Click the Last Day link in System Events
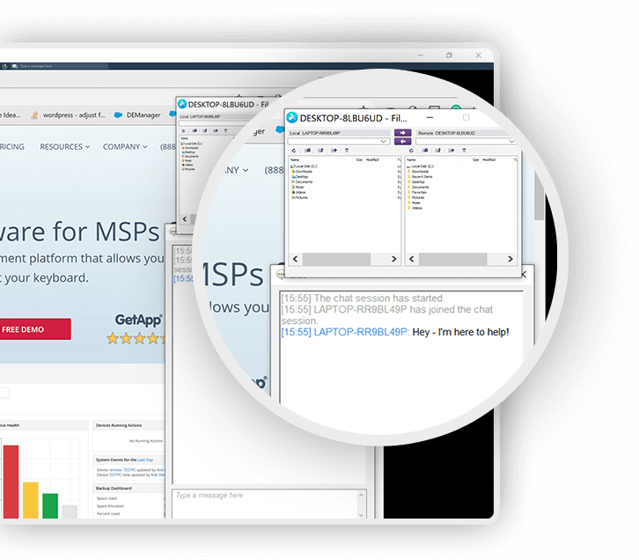639x560 pixels. (146, 460)
